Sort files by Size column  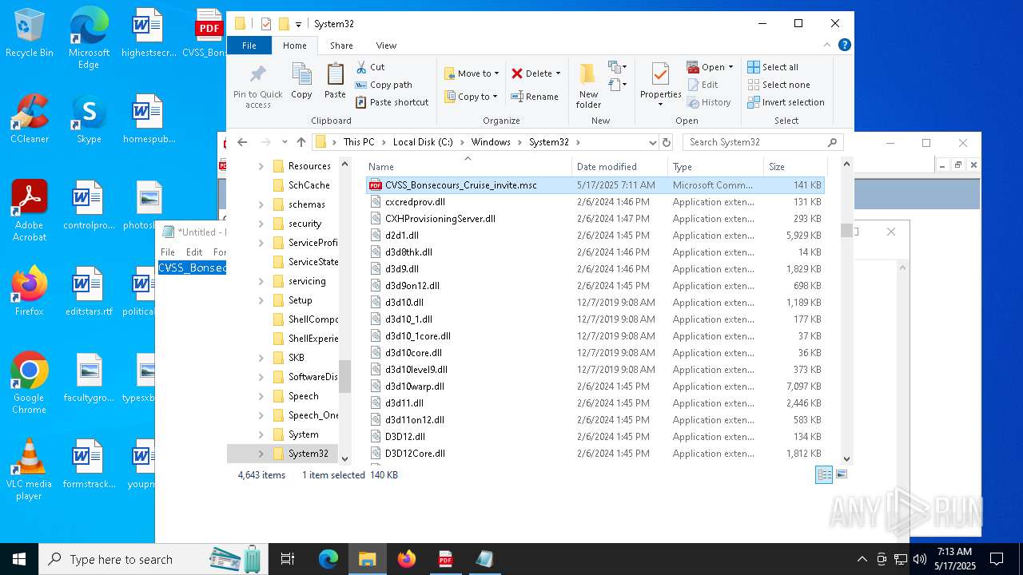pyautogui.click(x=794, y=167)
